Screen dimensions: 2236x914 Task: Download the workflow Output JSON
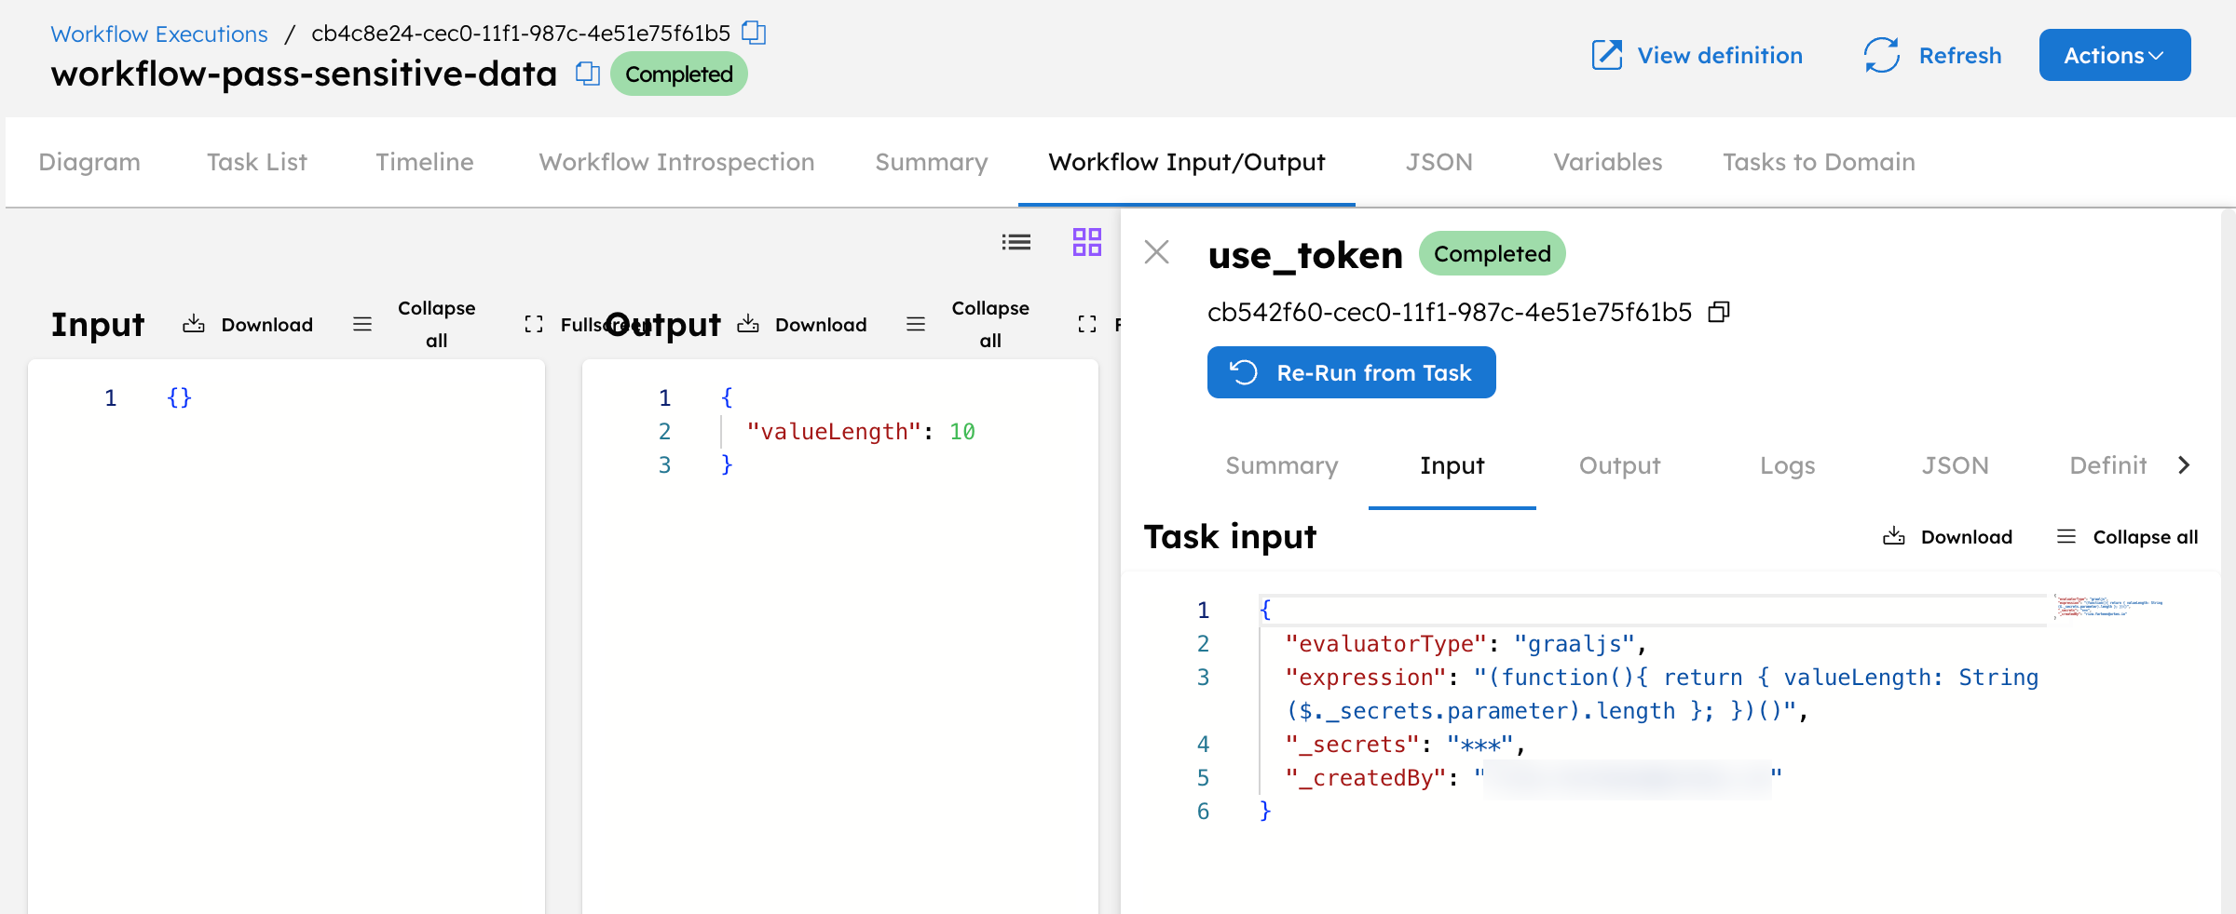(x=802, y=324)
